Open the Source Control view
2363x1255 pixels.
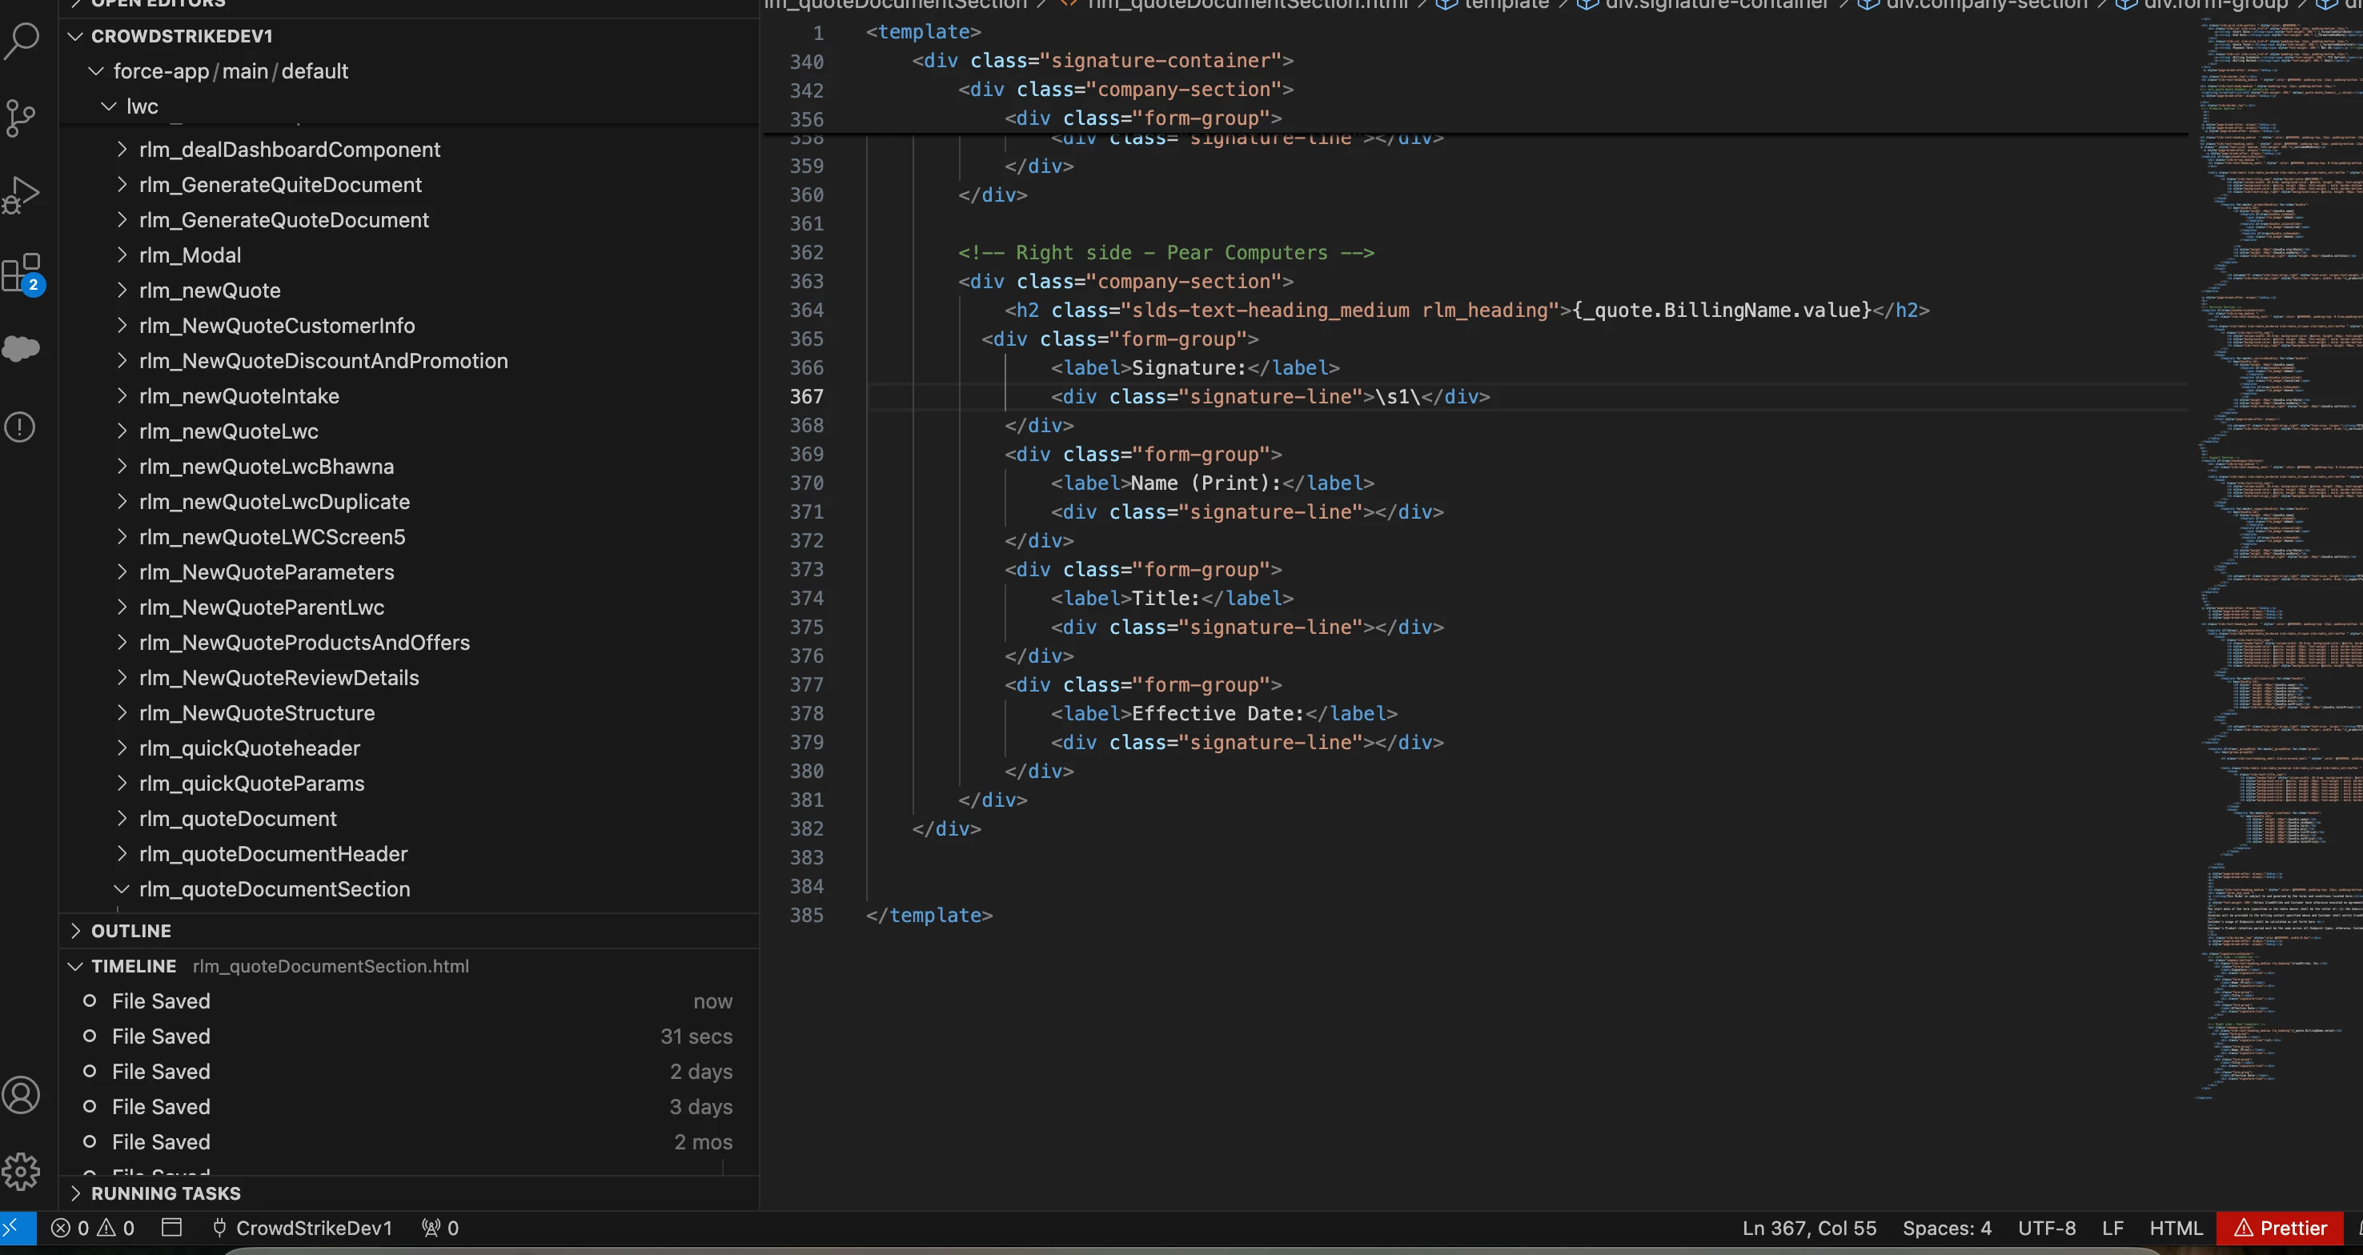point(21,118)
